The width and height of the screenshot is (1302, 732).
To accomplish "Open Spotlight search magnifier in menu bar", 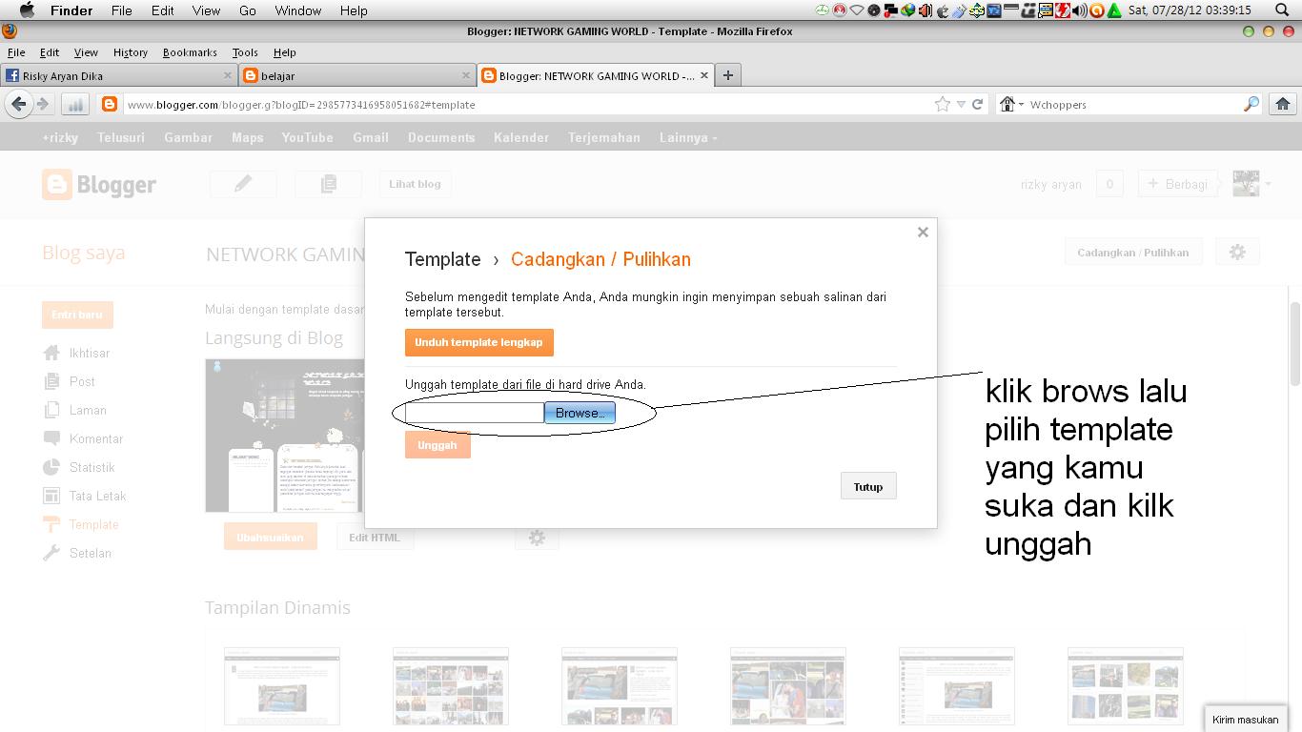I will coord(1282,10).
